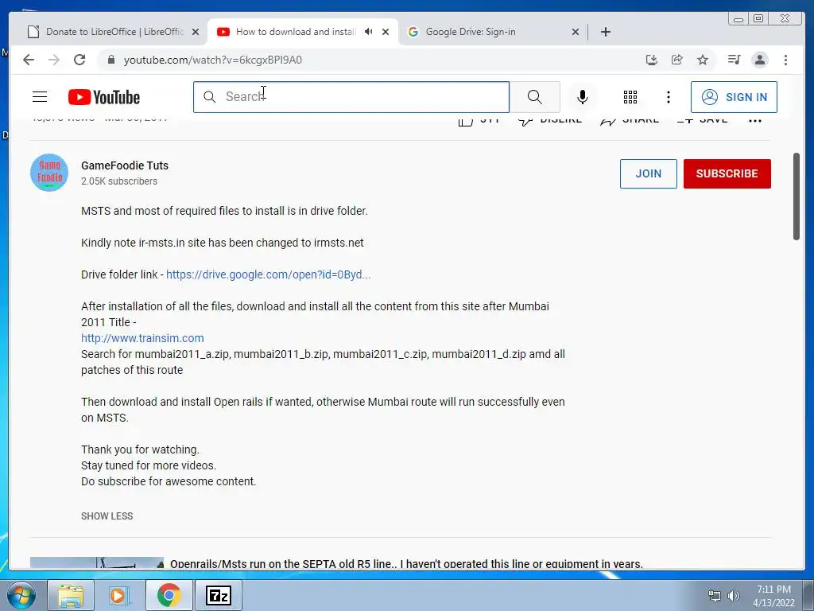Open the Chrome three-dot menu

(x=785, y=60)
